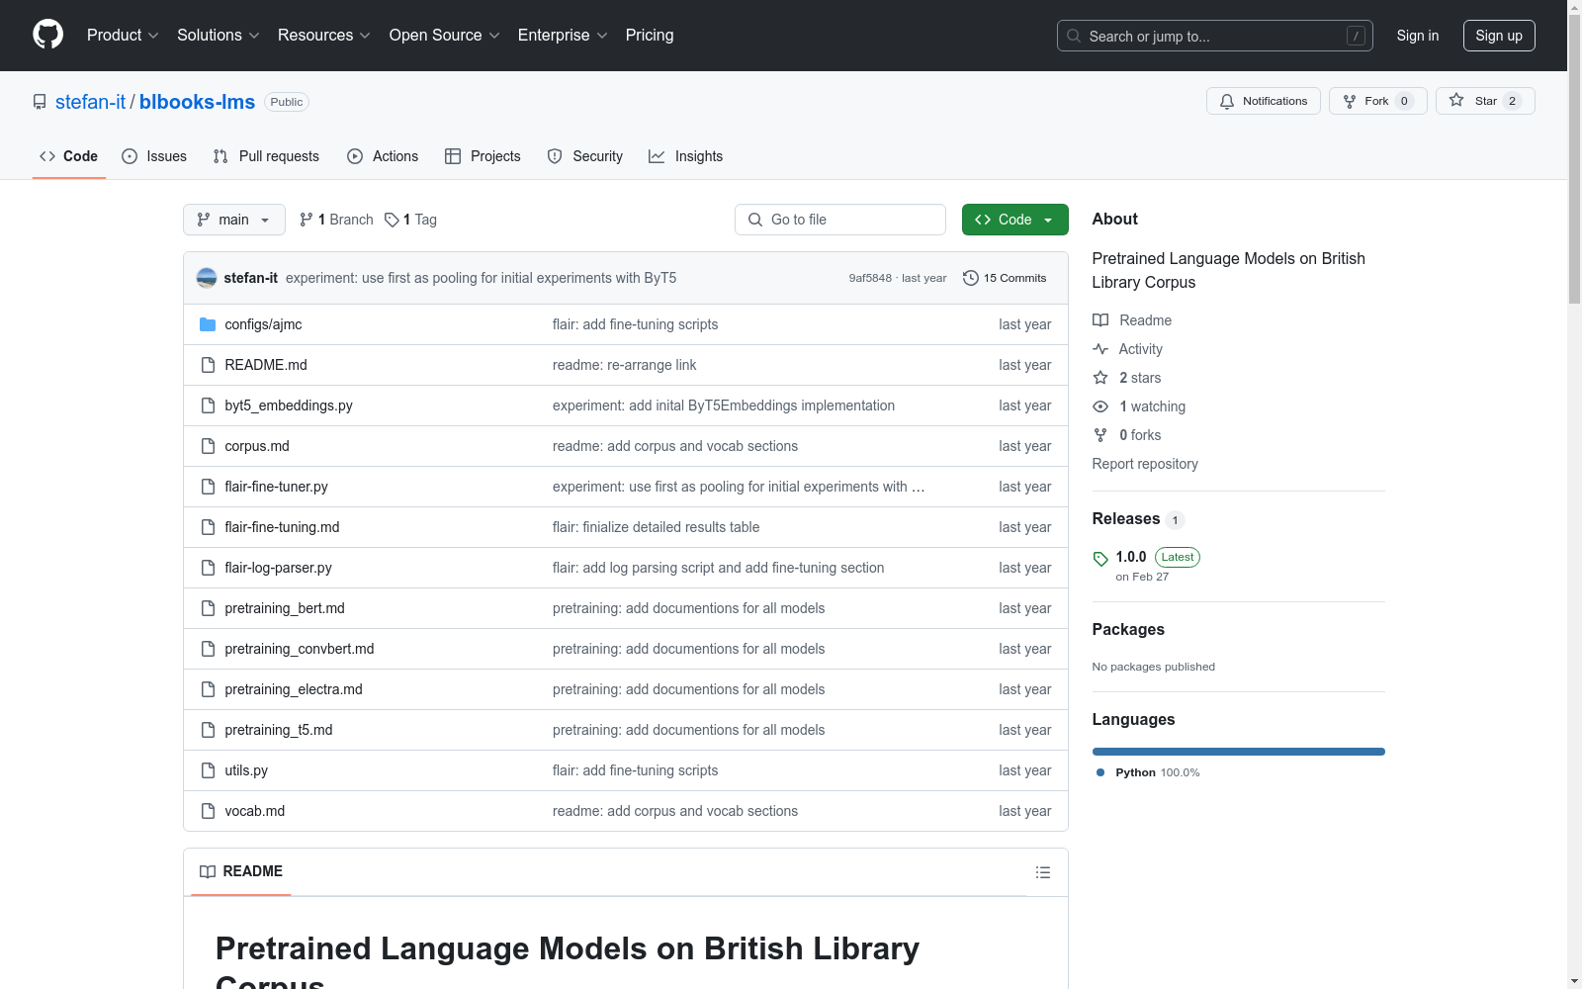
Task: Click the file icon next to flair-log-parser.py
Action: pyautogui.click(x=208, y=568)
